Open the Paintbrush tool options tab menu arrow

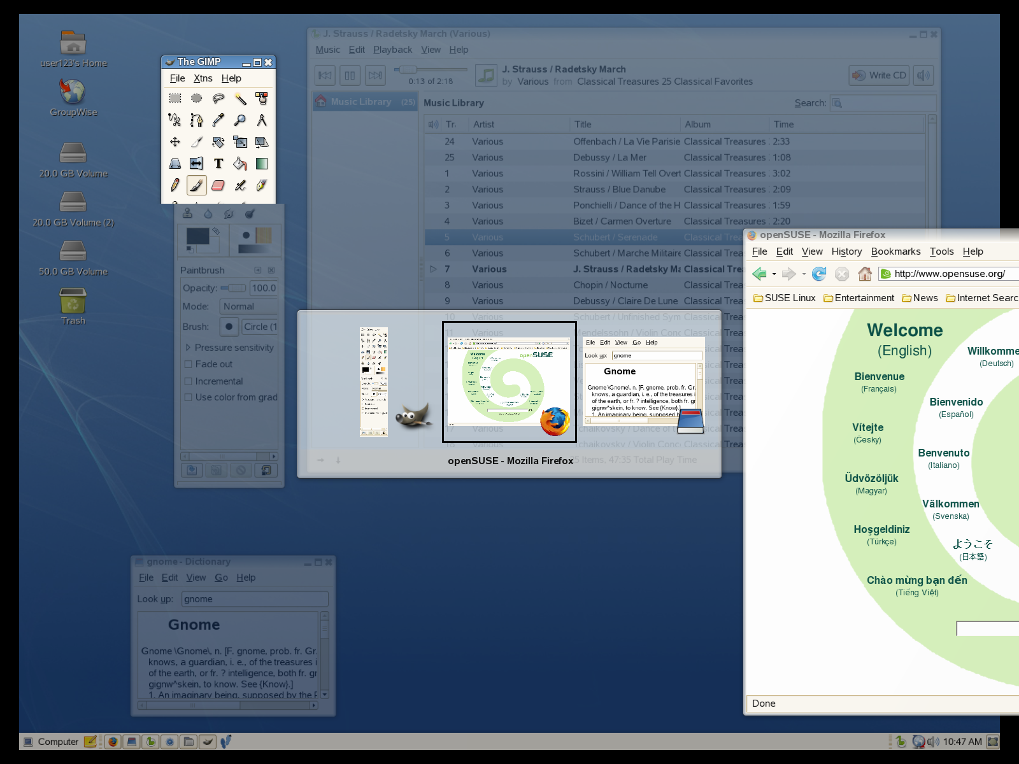[x=258, y=270]
